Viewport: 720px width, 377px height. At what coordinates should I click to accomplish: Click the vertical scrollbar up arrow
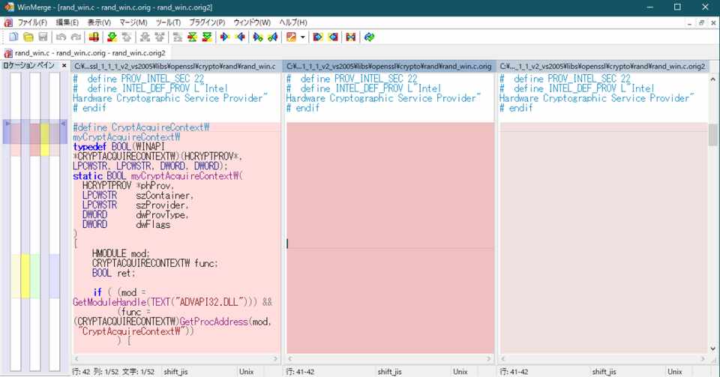712,79
